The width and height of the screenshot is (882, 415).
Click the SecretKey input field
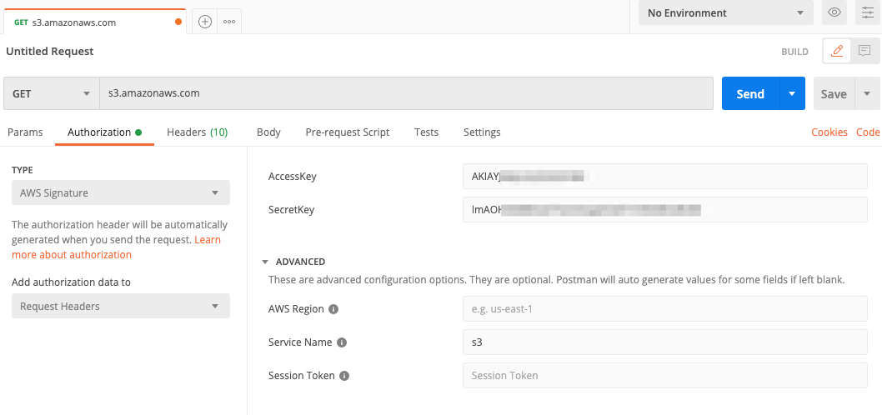(665, 210)
